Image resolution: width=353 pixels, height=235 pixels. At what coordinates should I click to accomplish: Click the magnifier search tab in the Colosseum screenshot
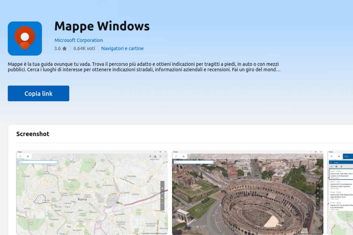click(x=176, y=156)
